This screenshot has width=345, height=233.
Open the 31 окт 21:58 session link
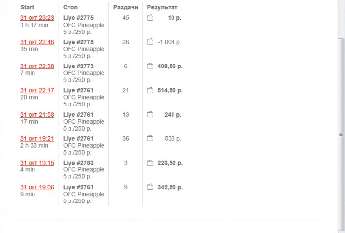[x=37, y=115]
